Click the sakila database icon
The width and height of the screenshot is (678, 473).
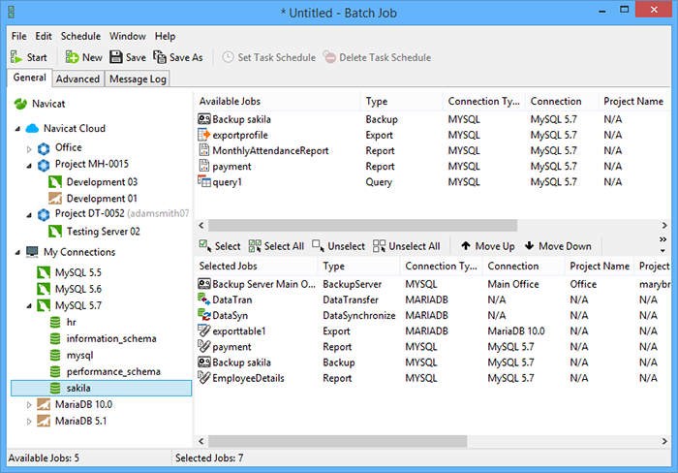(55, 388)
